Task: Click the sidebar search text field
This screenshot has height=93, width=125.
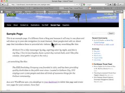Action: pyautogui.click(x=100, y=33)
